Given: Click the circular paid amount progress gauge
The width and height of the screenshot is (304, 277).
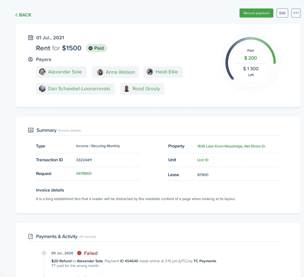Looking at the screenshot, I should point(251,62).
